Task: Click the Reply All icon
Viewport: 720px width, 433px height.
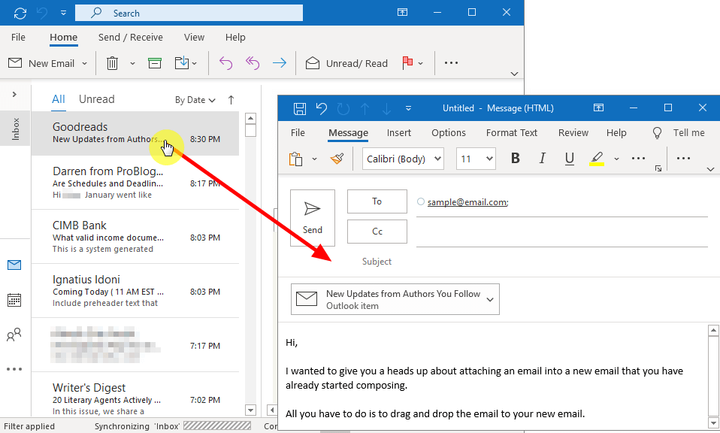Action: [252, 63]
